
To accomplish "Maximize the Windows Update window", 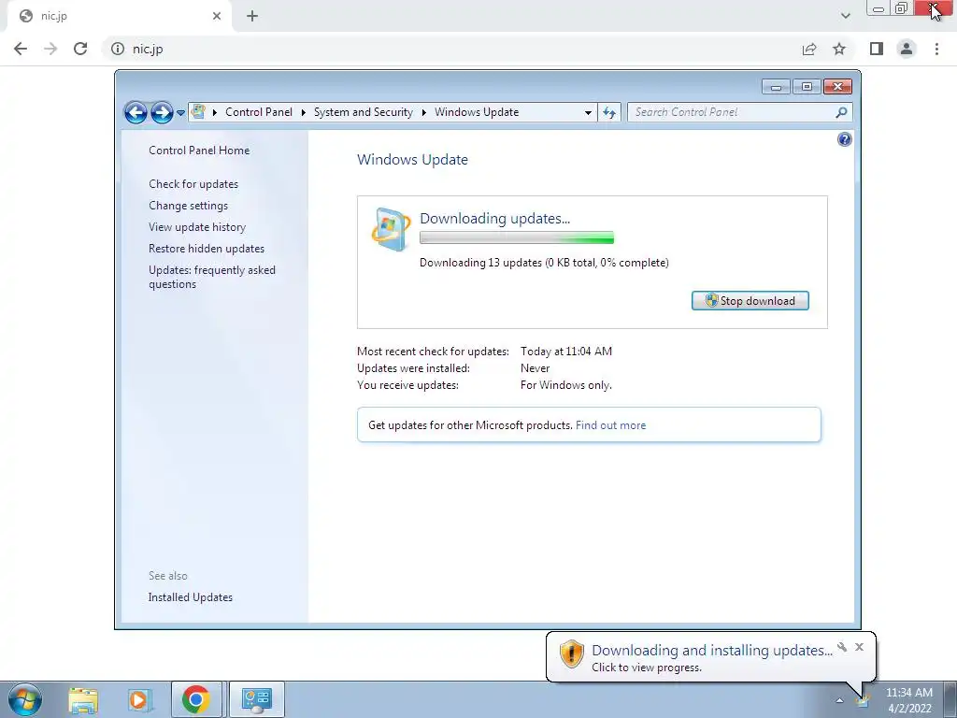I will (x=807, y=87).
